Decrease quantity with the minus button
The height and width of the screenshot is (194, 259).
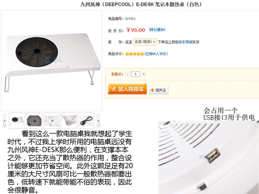coord(127,74)
